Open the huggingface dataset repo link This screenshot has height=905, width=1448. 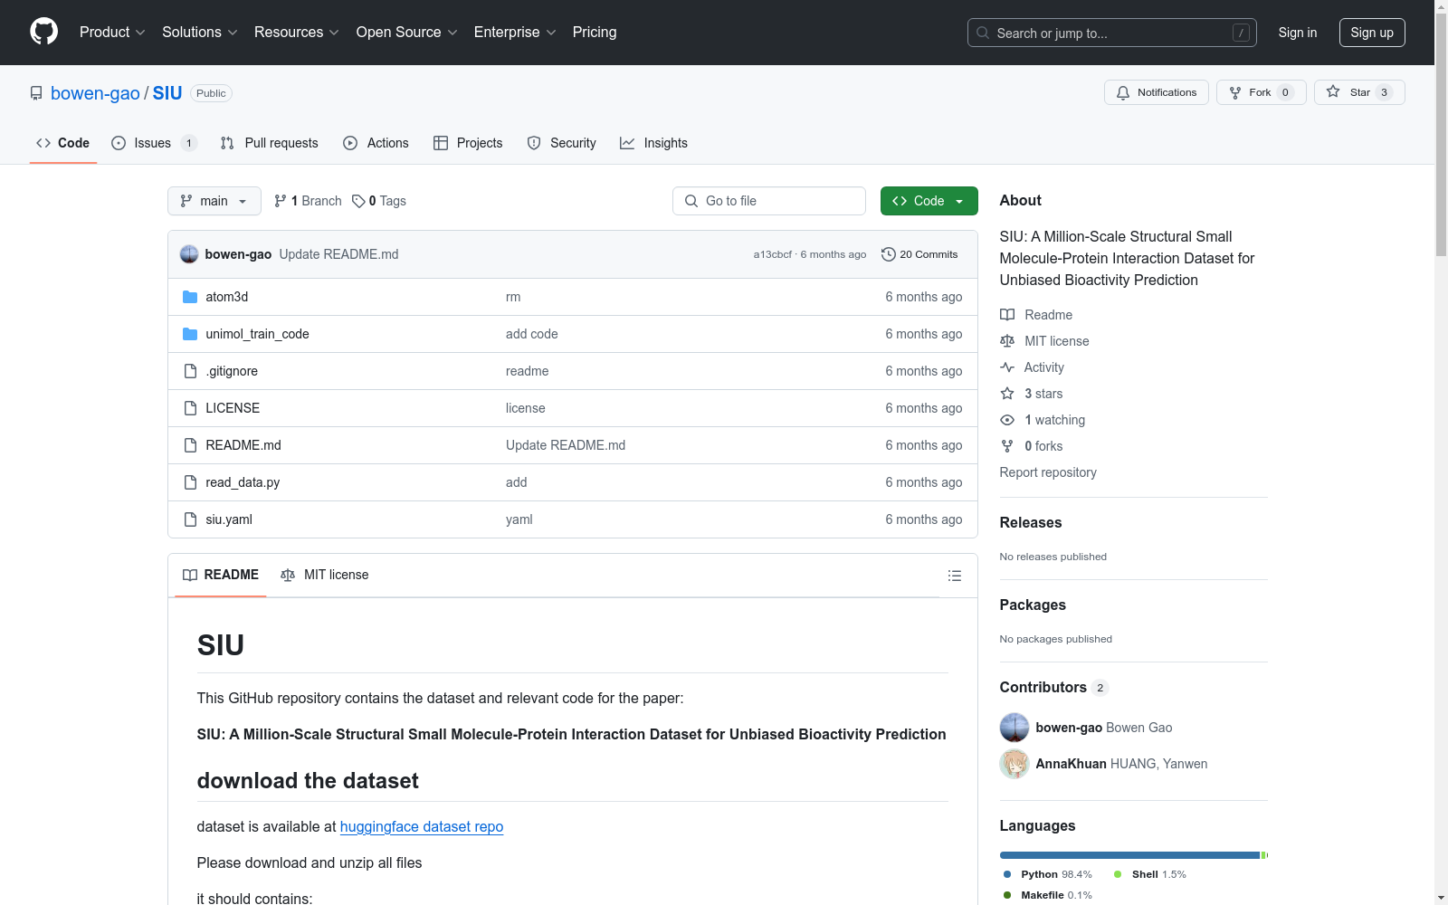click(x=422, y=826)
